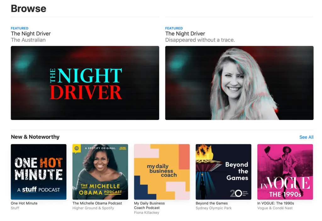Click the 'New & Noteworthy' section heading
The image size is (322, 221).
35,137
